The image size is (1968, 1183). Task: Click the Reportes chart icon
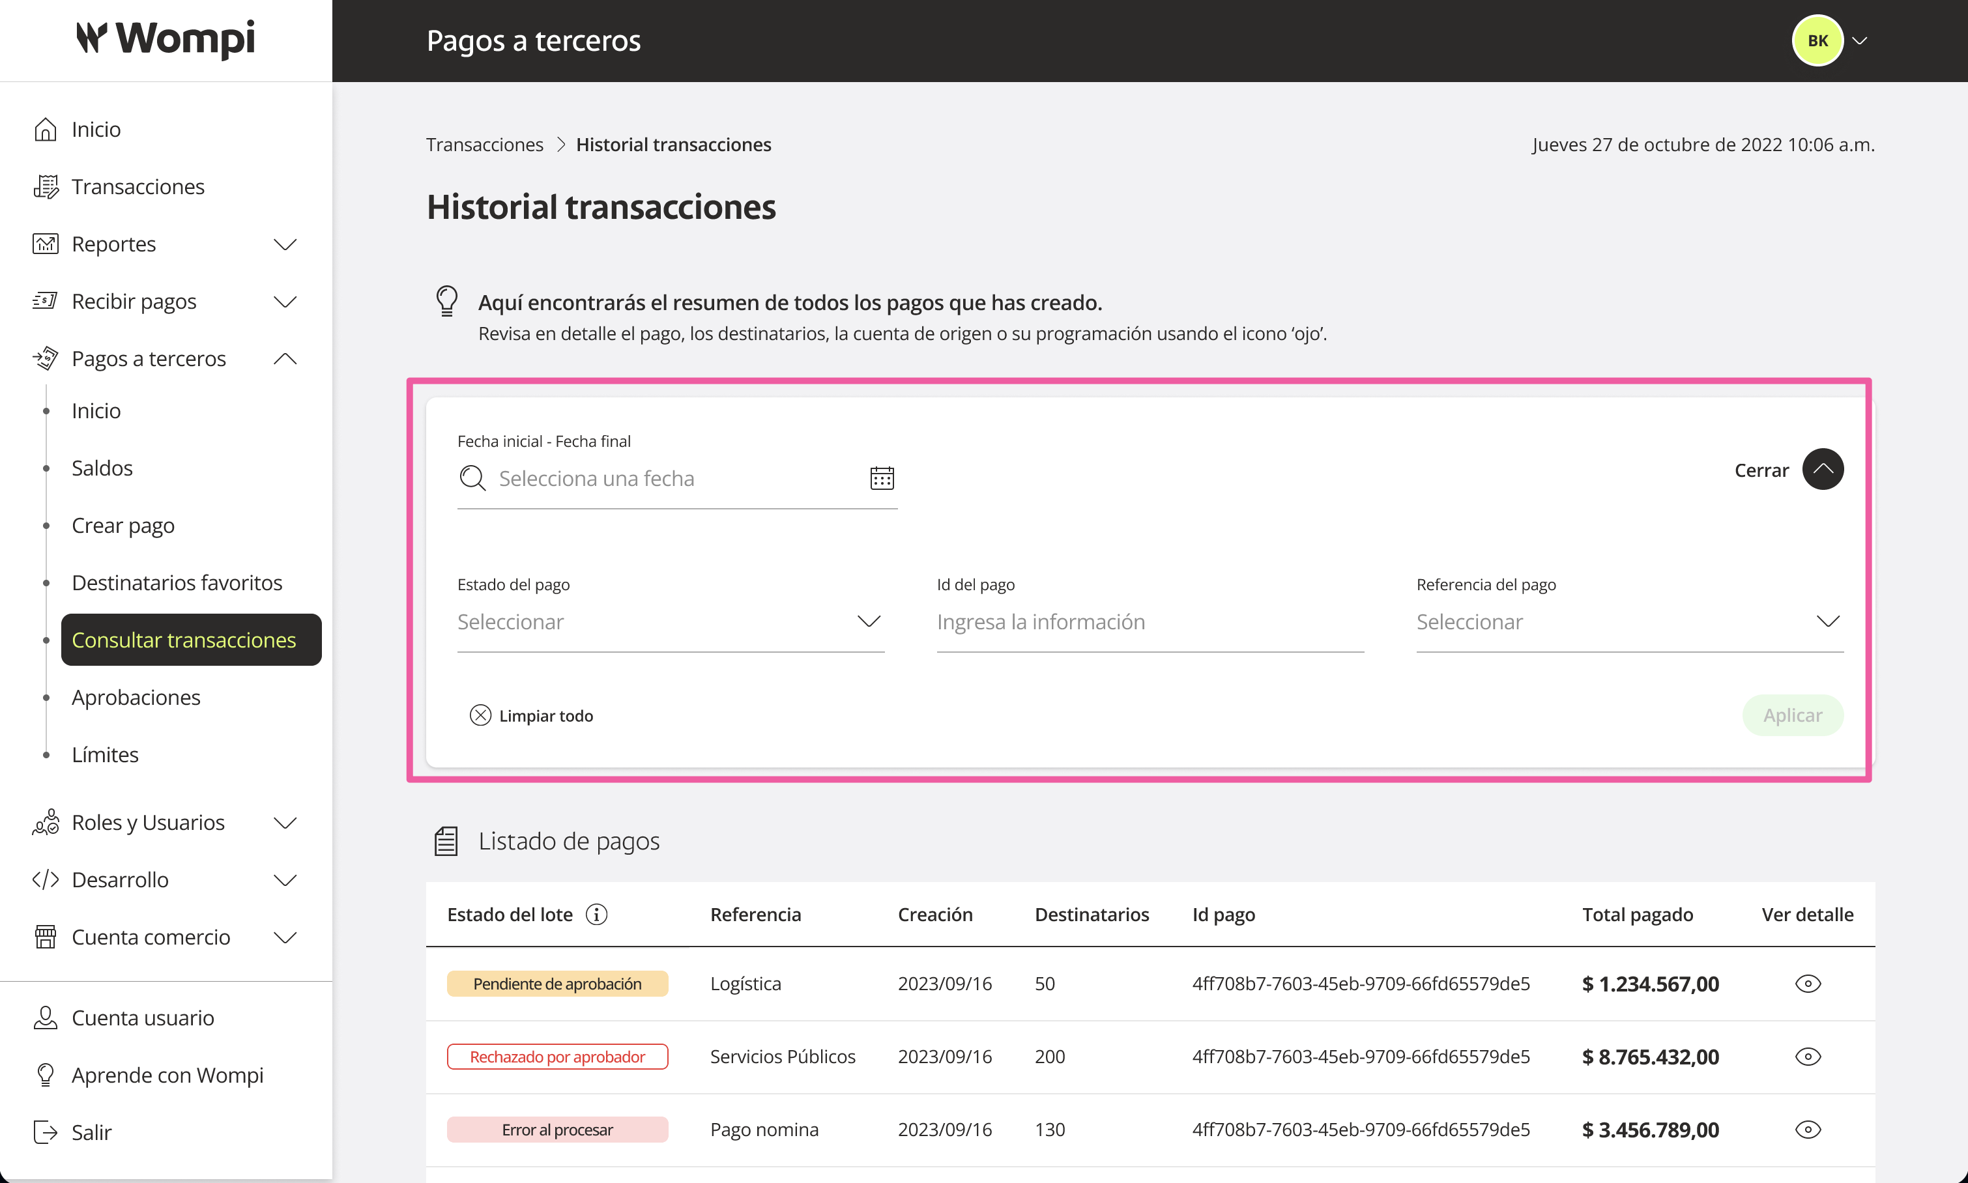(x=46, y=244)
